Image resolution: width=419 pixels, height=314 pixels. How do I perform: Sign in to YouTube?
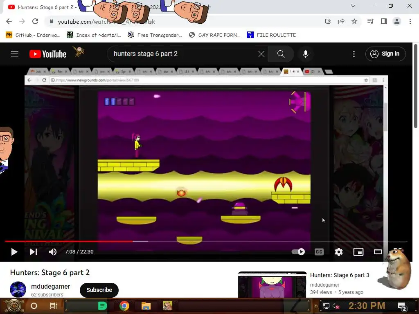tap(385, 54)
